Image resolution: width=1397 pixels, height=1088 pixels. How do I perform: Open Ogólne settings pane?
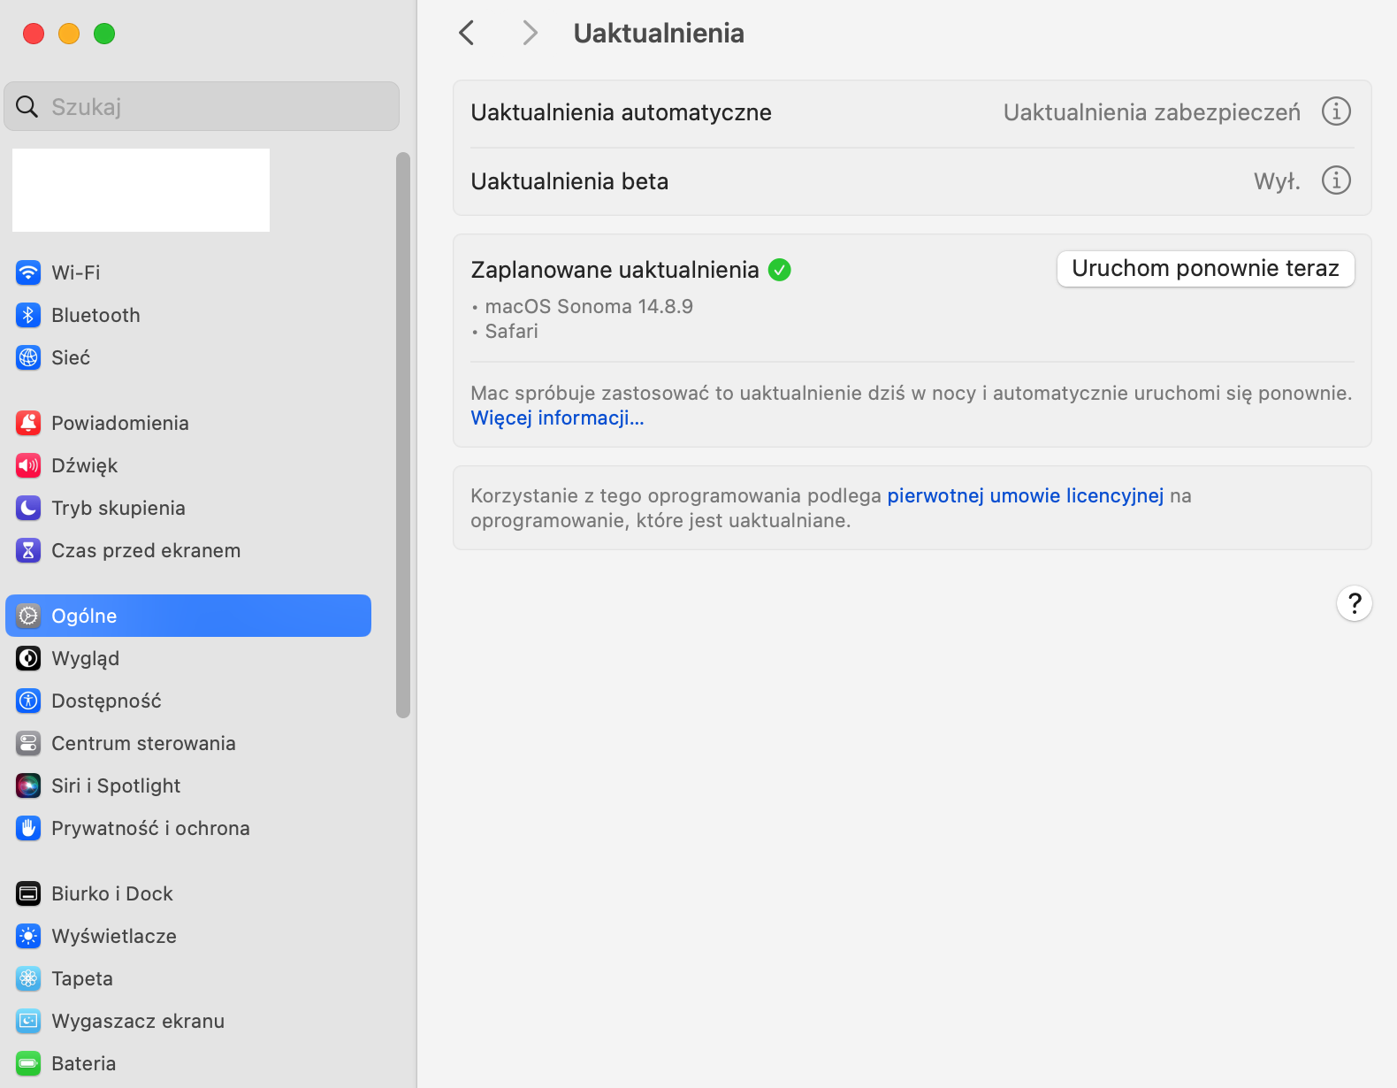tap(188, 616)
